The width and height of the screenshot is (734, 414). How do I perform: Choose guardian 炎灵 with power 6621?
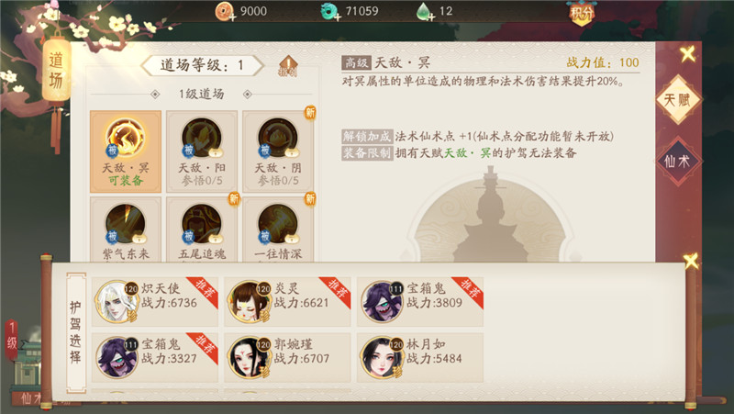coord(287,302)
